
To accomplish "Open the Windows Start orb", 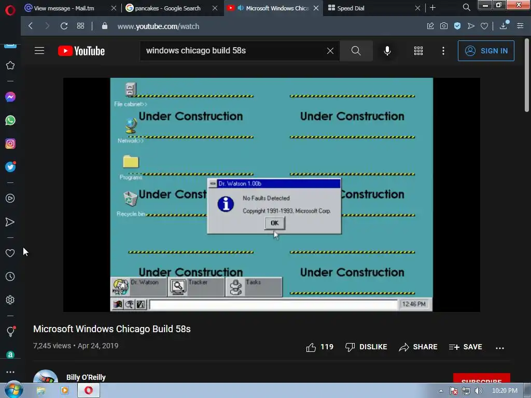I will (x=13, y=390).
